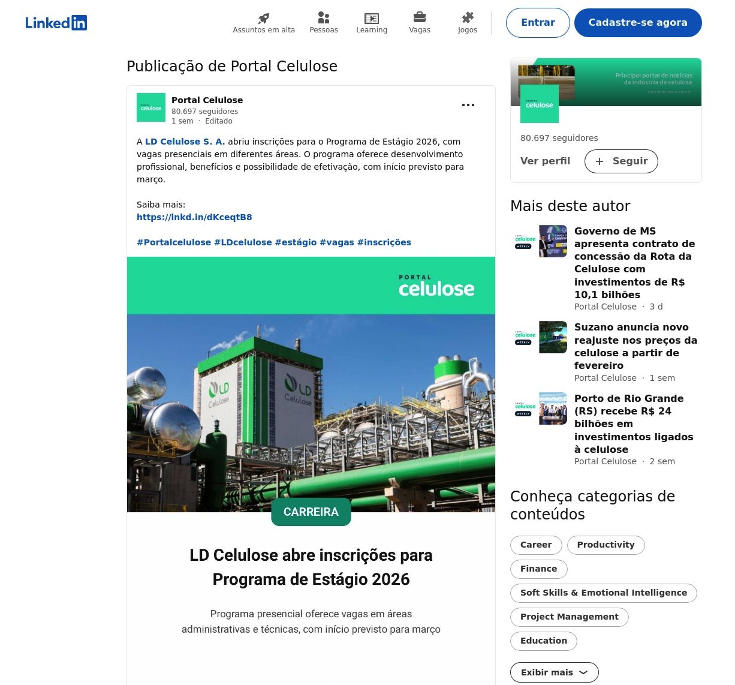Select the Project Management category chip

[569, 617]
